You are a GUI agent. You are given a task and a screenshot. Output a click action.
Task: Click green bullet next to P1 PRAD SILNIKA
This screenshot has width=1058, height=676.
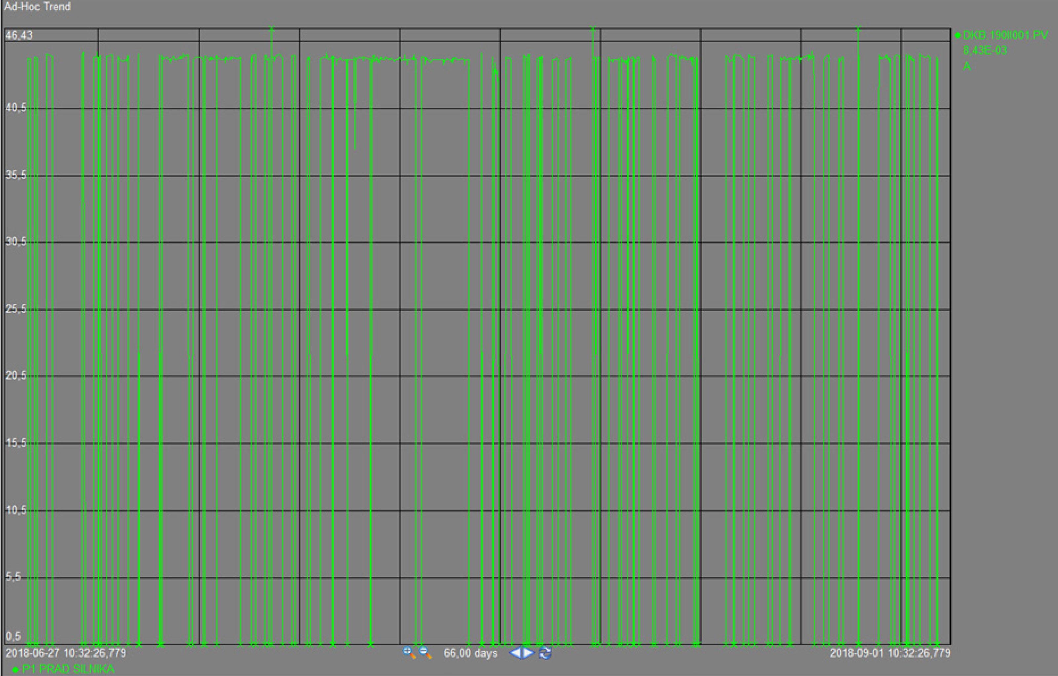point(16,670)
